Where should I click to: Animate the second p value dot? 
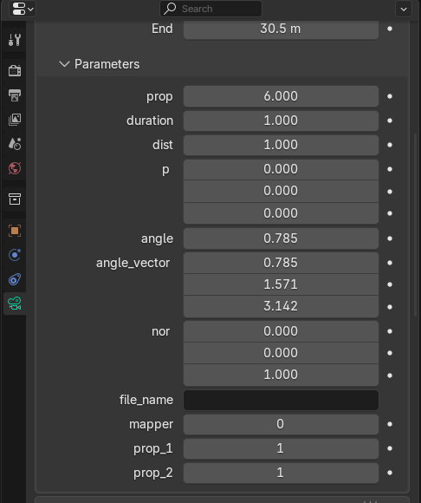point(390,192)
